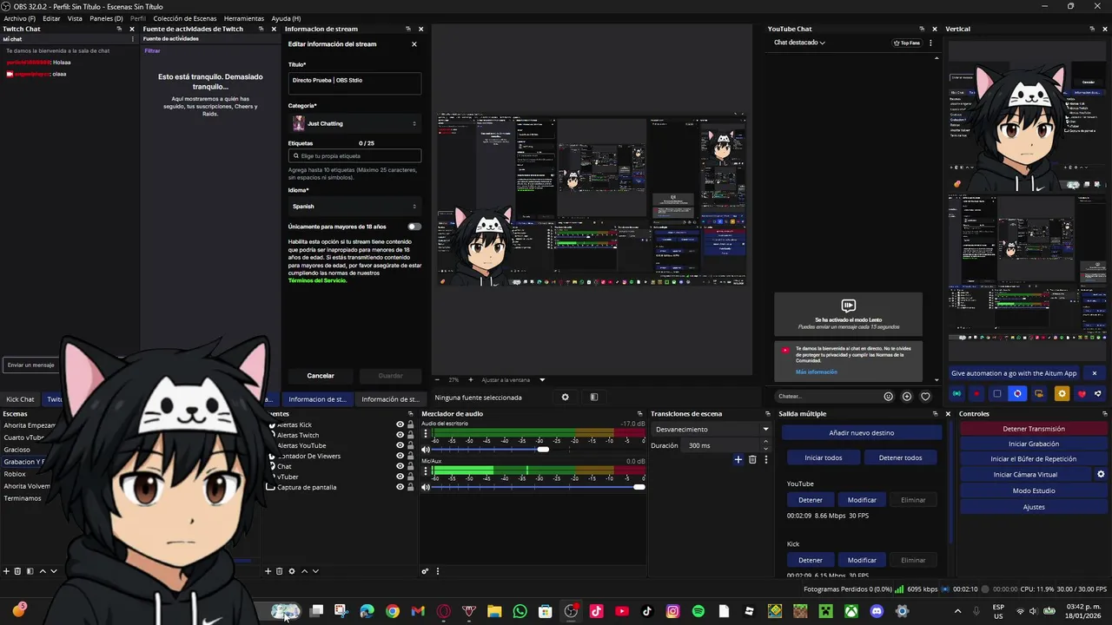Unlock the Alertas Kick source lock
Image resolution: width=1112 pixels, height=625 pixels.
411,424
